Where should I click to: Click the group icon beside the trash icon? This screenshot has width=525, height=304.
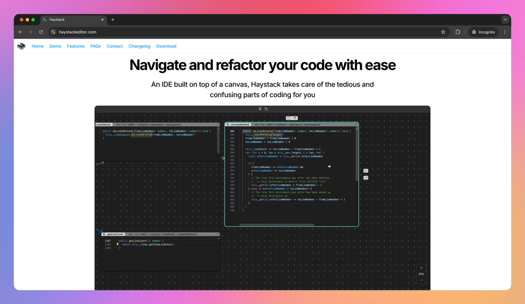(266, 109)
